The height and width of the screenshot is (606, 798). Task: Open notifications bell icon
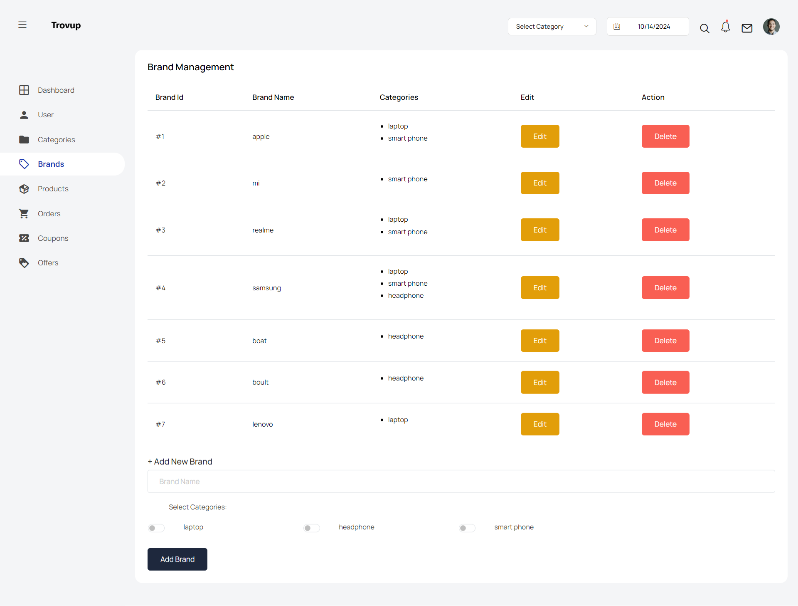[x=726, y=27]
